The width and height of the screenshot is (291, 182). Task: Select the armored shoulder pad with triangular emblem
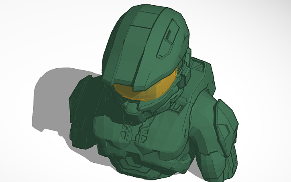coord(226,128)
